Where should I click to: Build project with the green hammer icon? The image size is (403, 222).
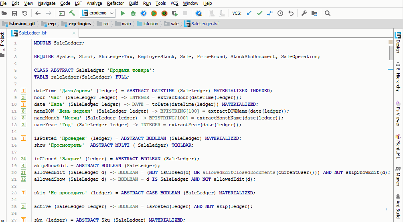click(x=72, y=13)
